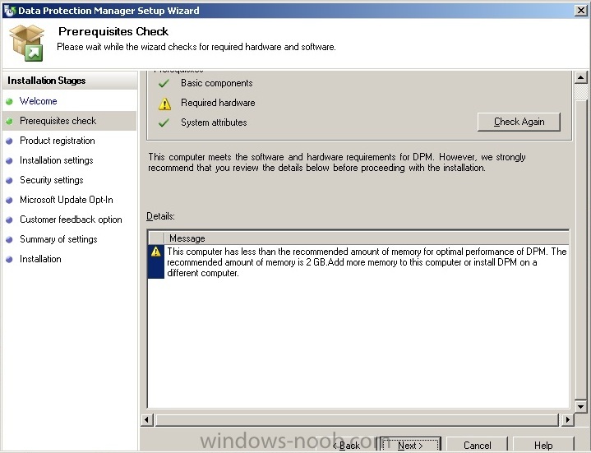Select the Installation stage

[x=40, y=259]
